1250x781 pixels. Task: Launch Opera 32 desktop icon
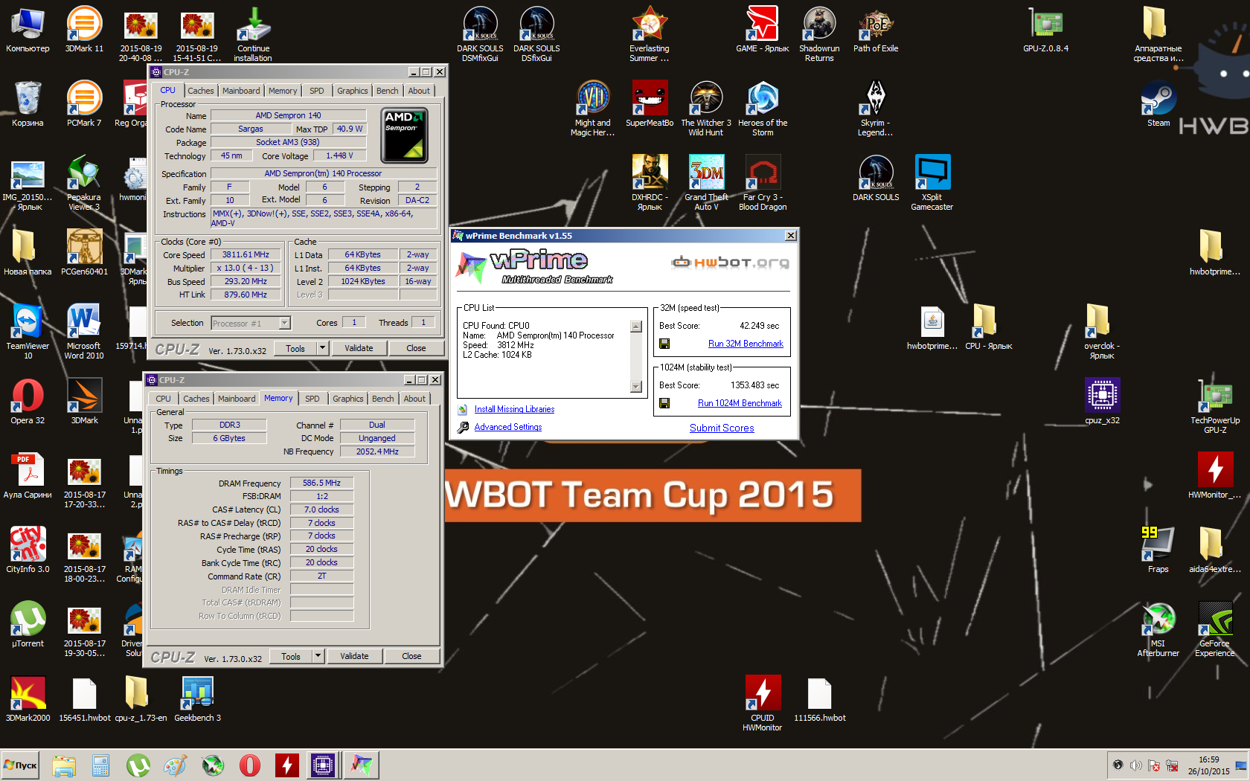[x=28, y=402]
